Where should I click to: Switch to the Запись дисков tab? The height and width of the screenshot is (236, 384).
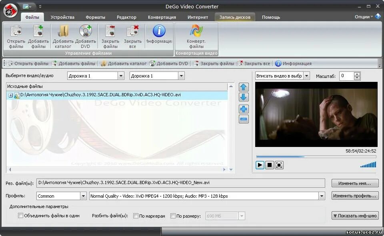tap(235, 17)
